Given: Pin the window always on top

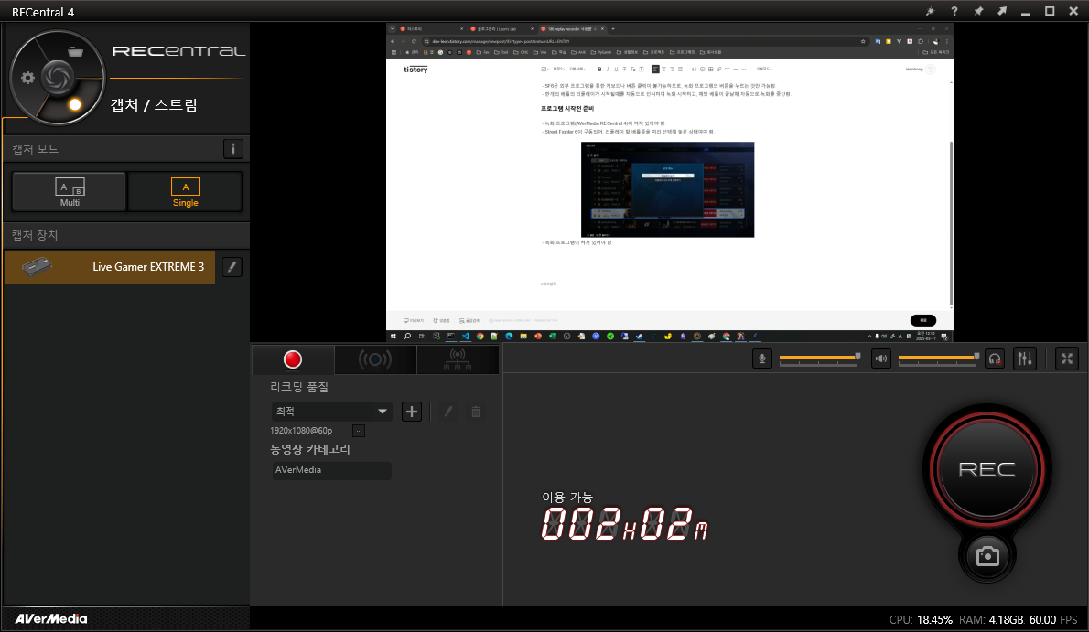Looking at the screenshot, I should pos(978,11).
